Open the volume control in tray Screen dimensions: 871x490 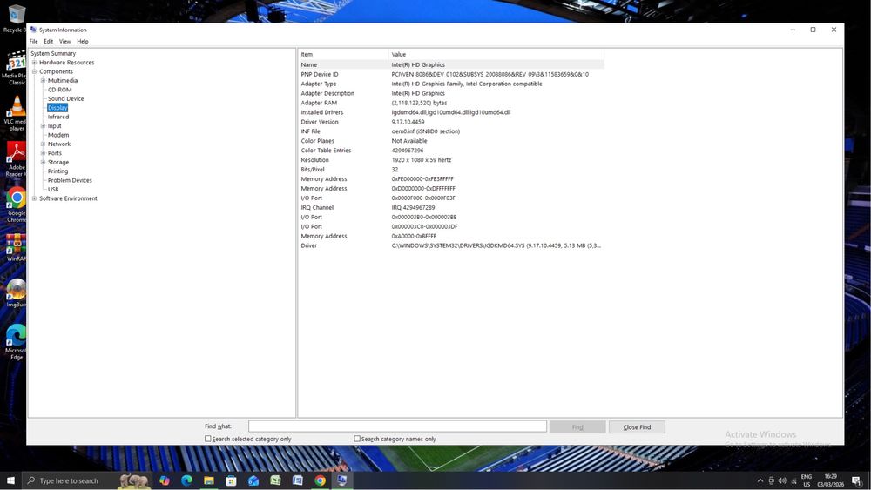click(x=782, y=480)
